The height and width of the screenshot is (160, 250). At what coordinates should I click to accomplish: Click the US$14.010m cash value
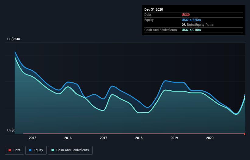[x=191, y=30]
